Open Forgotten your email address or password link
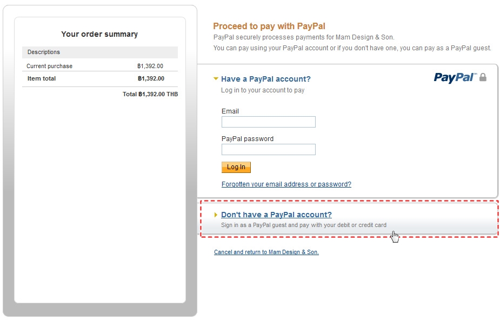Screen dimensions: 500x320 point(286,184)
